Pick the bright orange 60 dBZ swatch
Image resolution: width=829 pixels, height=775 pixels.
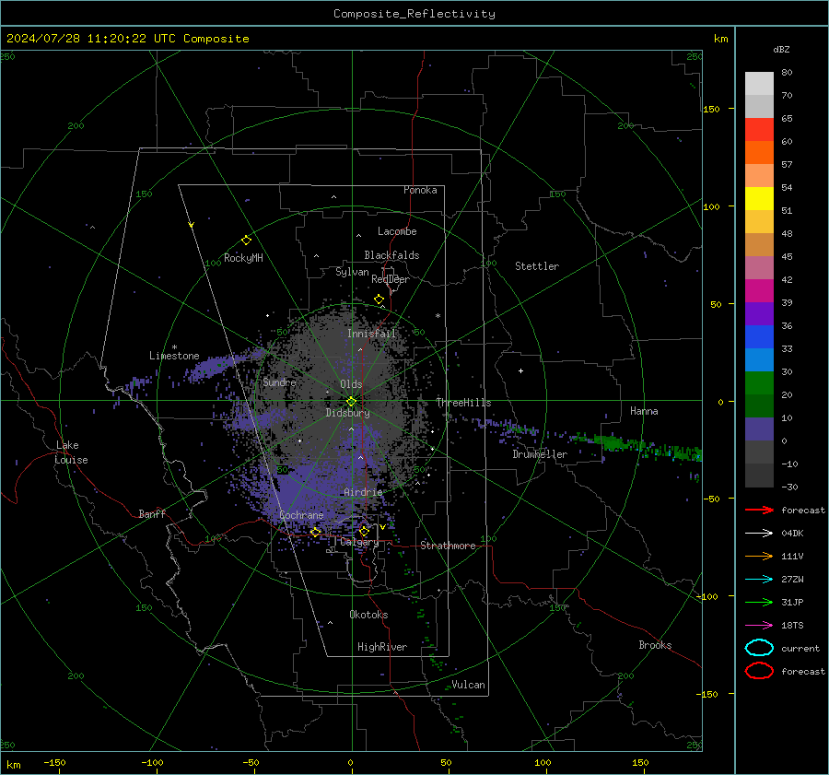click(x=759, y=152)
